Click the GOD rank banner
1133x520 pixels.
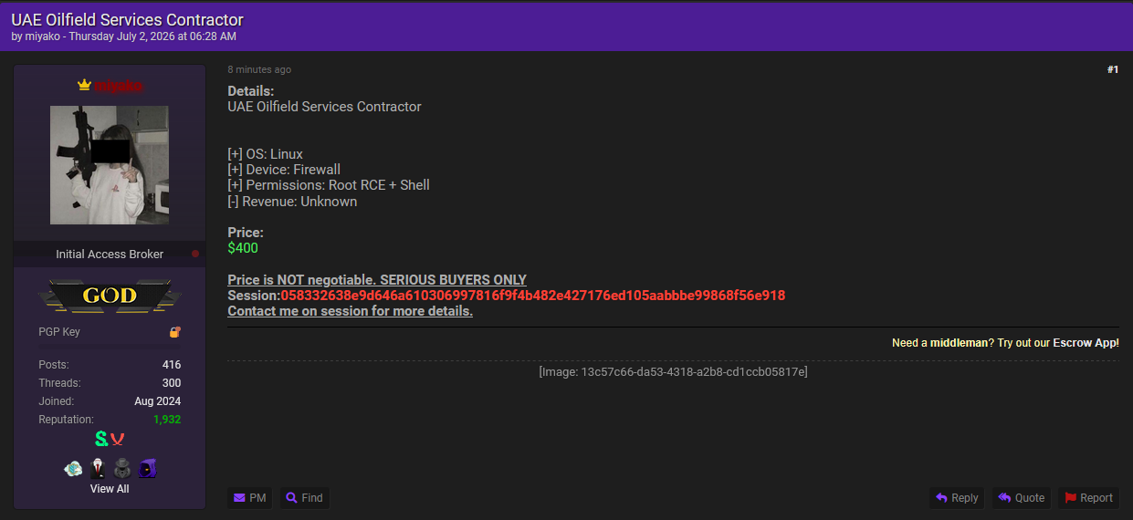110,295
